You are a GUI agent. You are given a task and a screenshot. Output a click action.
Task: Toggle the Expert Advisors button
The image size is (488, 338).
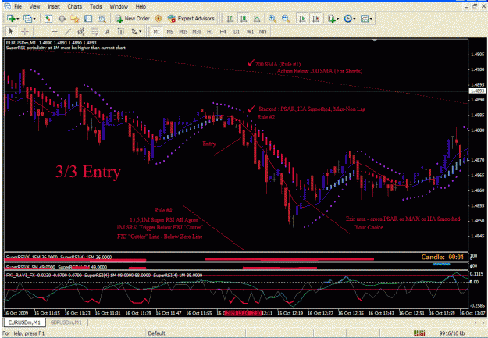click(x=191, y=19)
